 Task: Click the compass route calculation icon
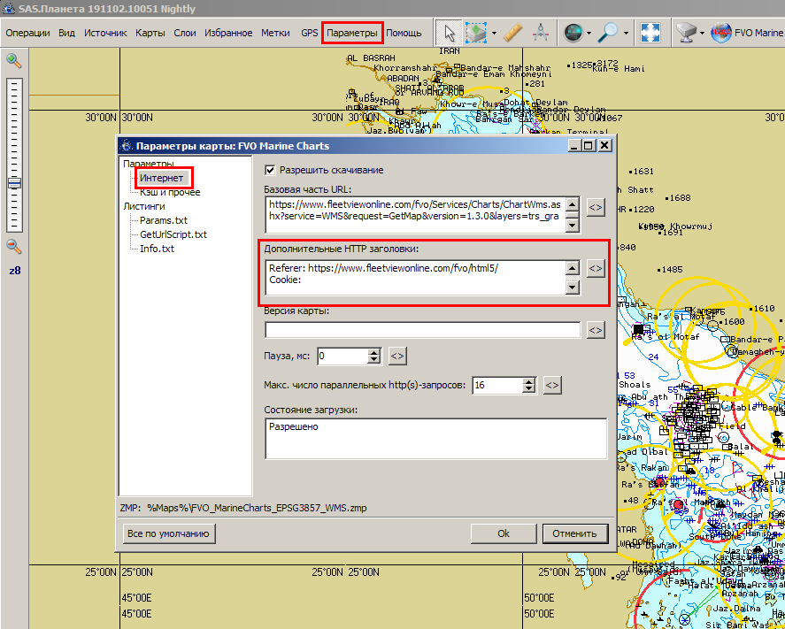[541, 34]
